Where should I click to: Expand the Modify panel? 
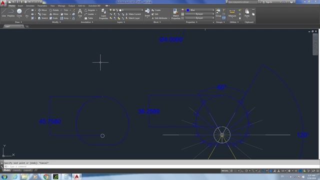(x=56, y=22)
